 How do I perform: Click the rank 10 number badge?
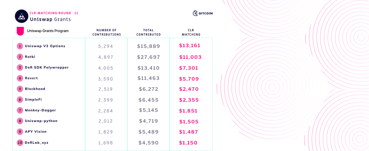pyautogui.click(x=20, y=143)
